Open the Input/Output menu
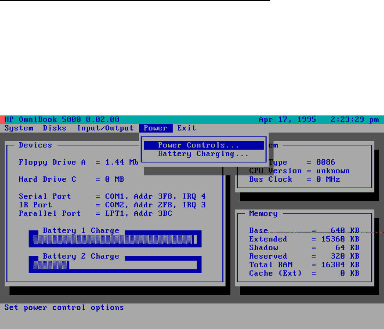This screenshot has height=329, width=384. click(105, 128)
